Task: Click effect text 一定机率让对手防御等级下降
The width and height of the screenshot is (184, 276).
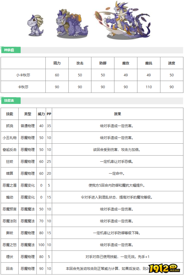Action: point(117,233)
